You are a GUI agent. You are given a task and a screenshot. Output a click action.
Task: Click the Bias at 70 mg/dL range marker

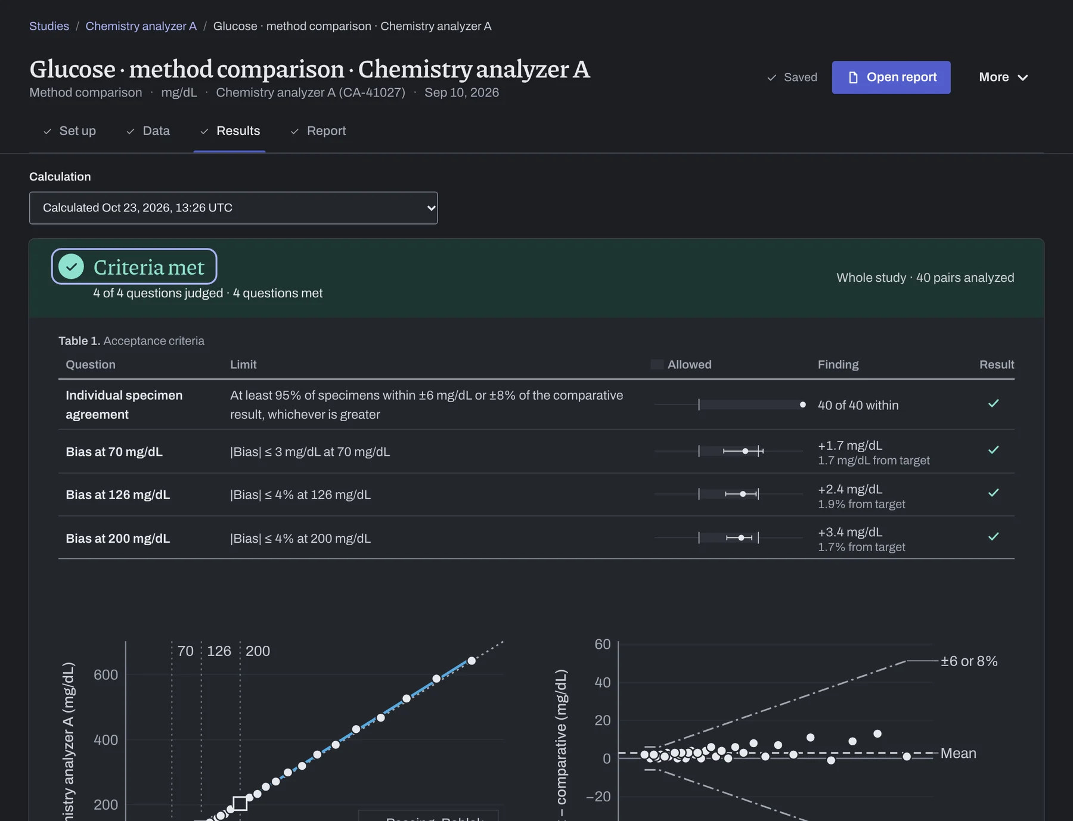pos(745,451)
